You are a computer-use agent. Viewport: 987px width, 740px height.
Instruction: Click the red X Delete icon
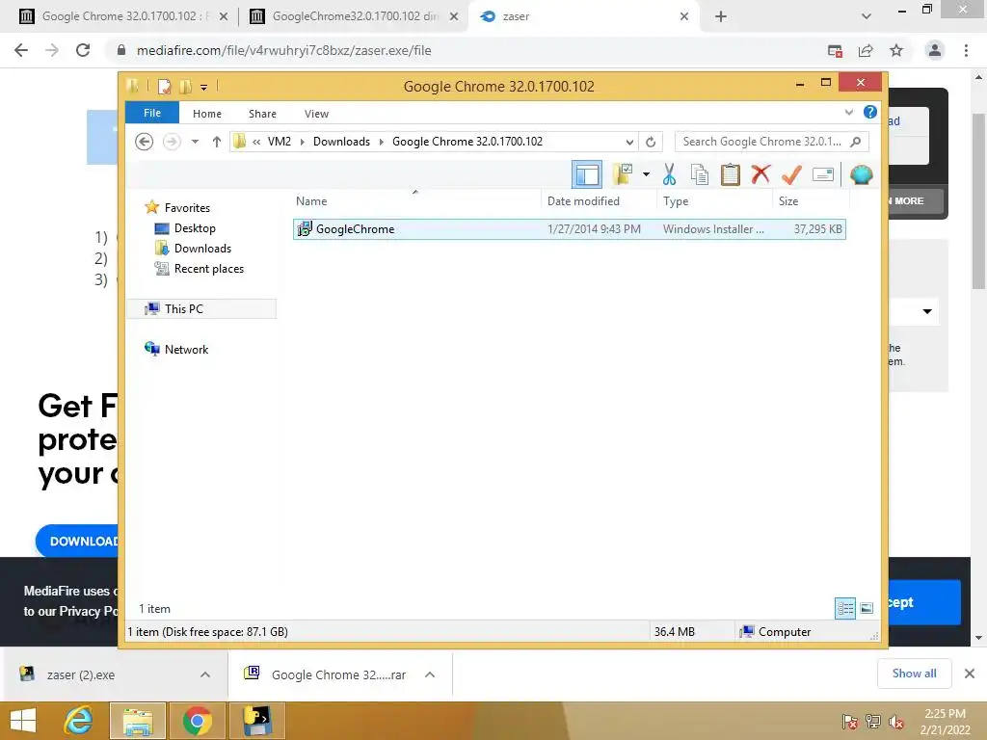761,173
